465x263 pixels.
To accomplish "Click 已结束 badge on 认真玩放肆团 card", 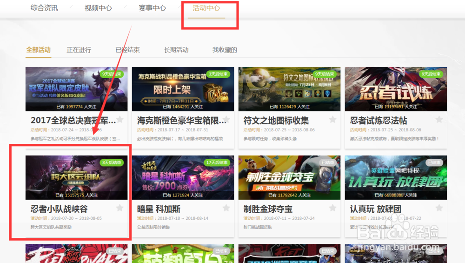I will [x=434, y=162].
